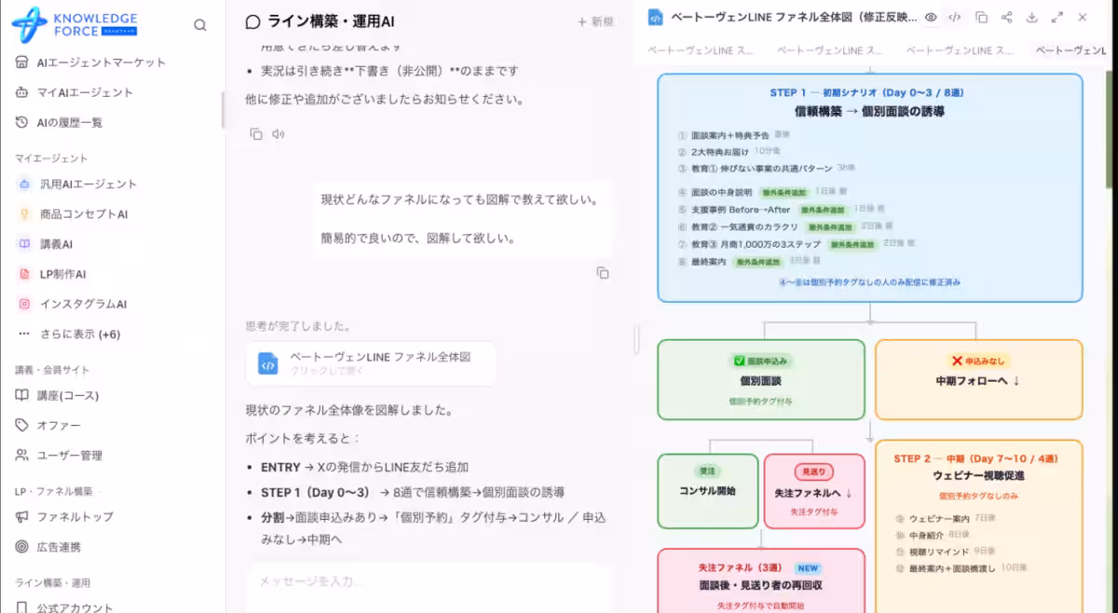Open マイAIエージェント robot icon

(x=23, y=92)
